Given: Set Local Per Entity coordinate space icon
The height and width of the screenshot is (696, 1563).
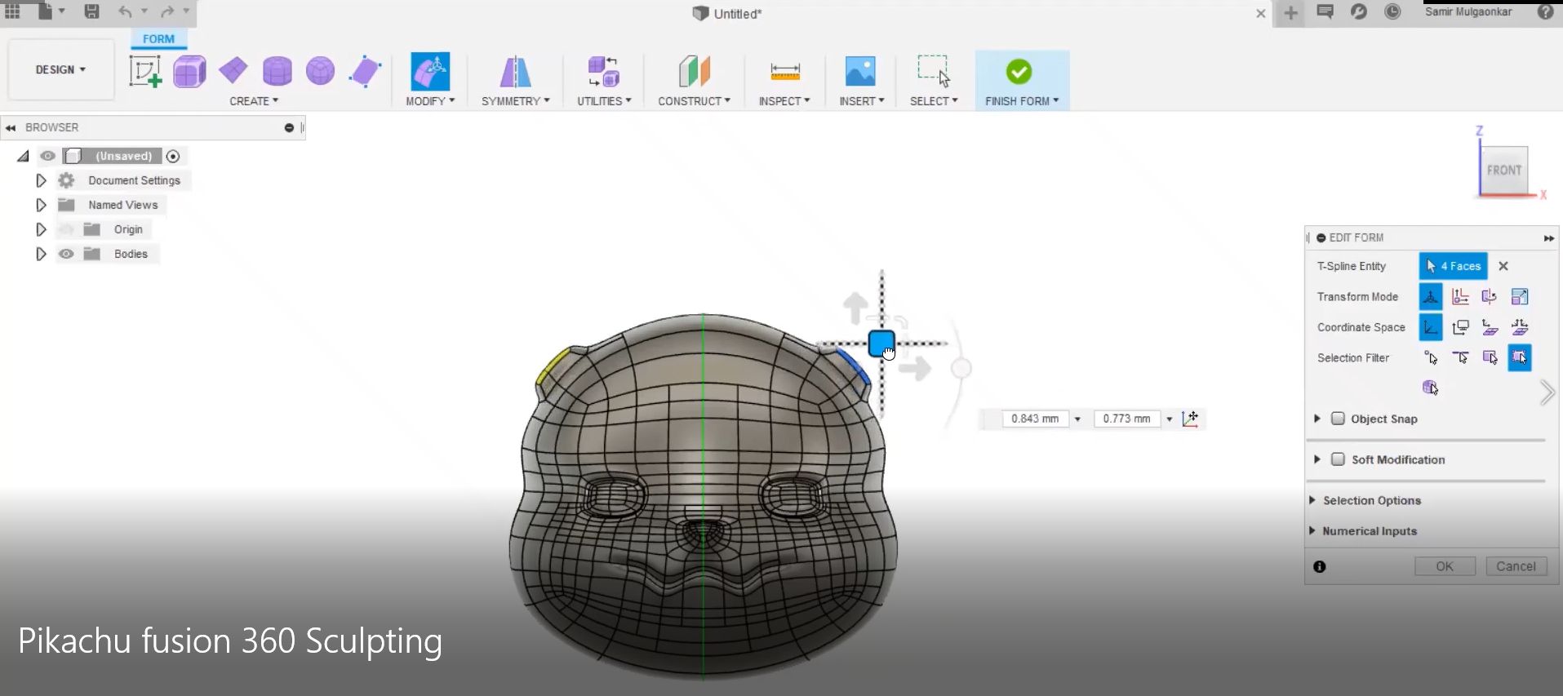Looking at the screenshot, I should coord(1520,327).
